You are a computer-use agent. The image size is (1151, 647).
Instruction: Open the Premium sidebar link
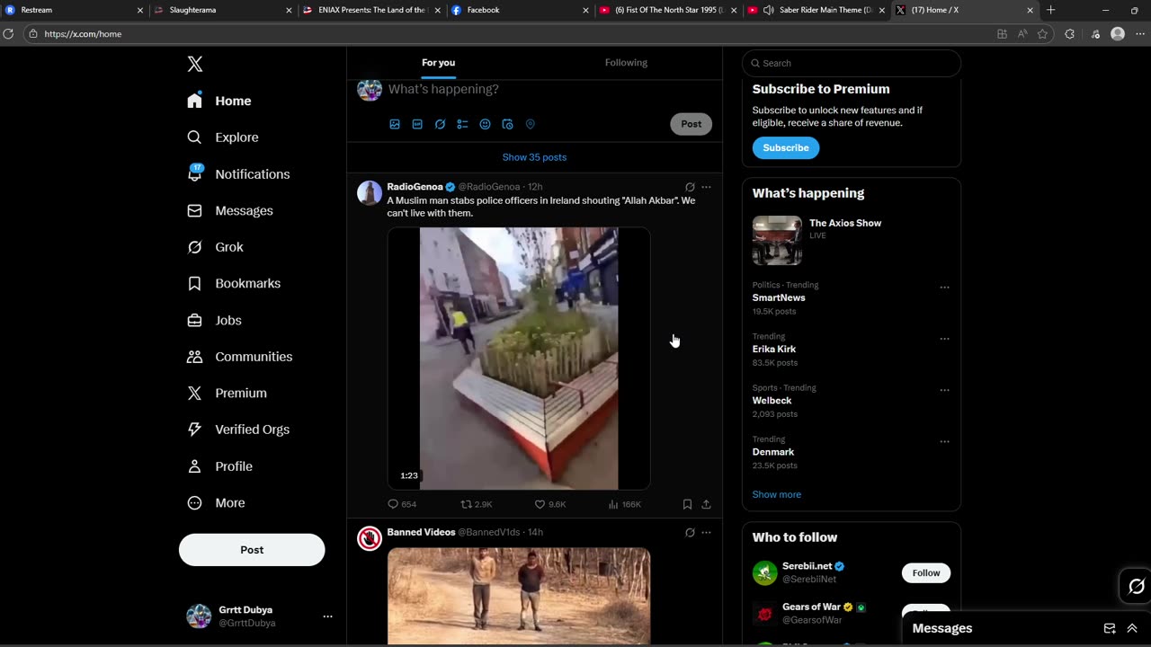click(228, 393)
